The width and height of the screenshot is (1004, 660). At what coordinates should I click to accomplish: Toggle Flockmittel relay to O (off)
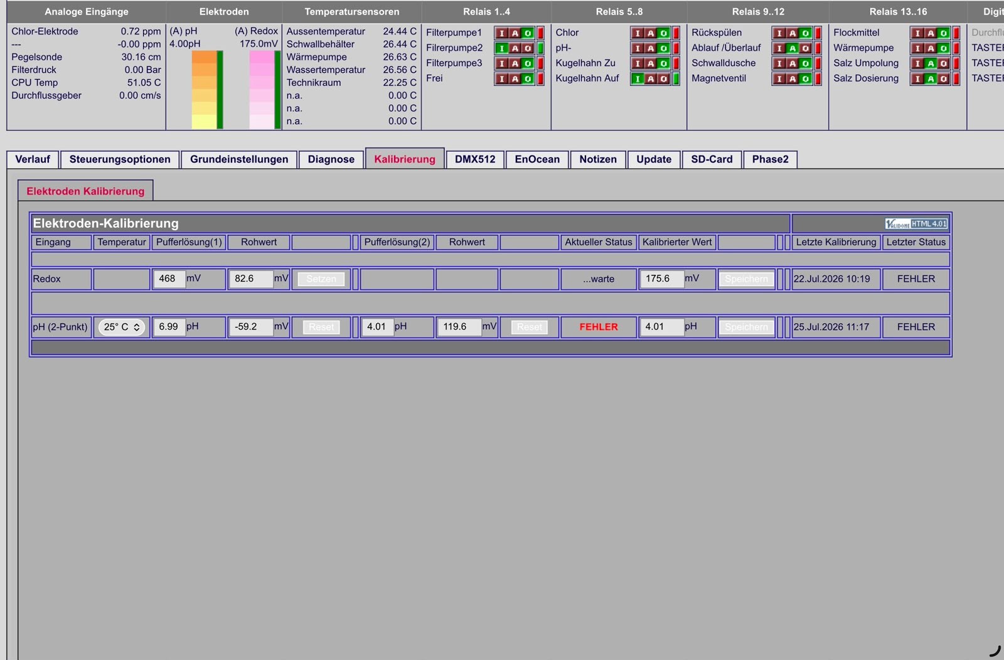pos(943,33)
